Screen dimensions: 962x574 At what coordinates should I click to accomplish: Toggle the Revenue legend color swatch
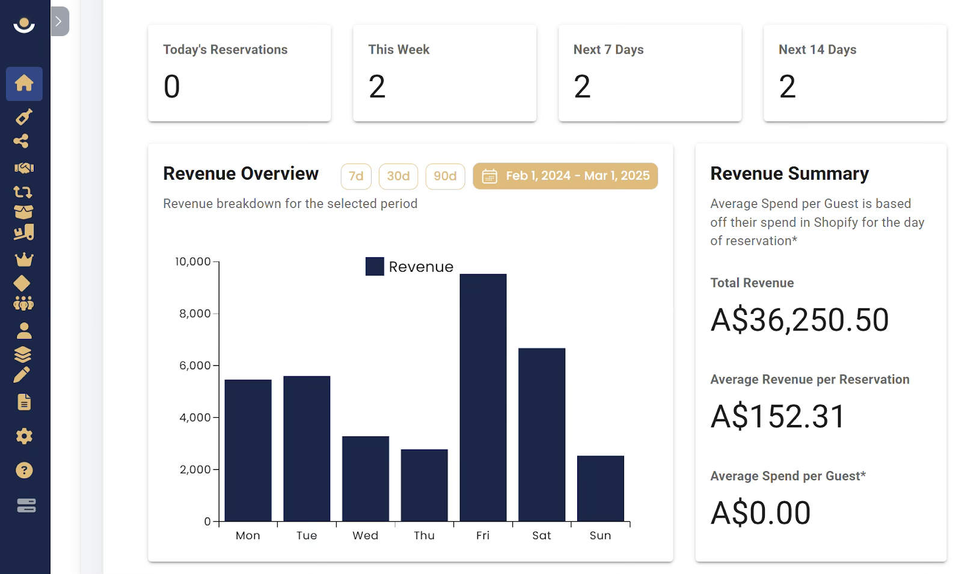point(375,266)
